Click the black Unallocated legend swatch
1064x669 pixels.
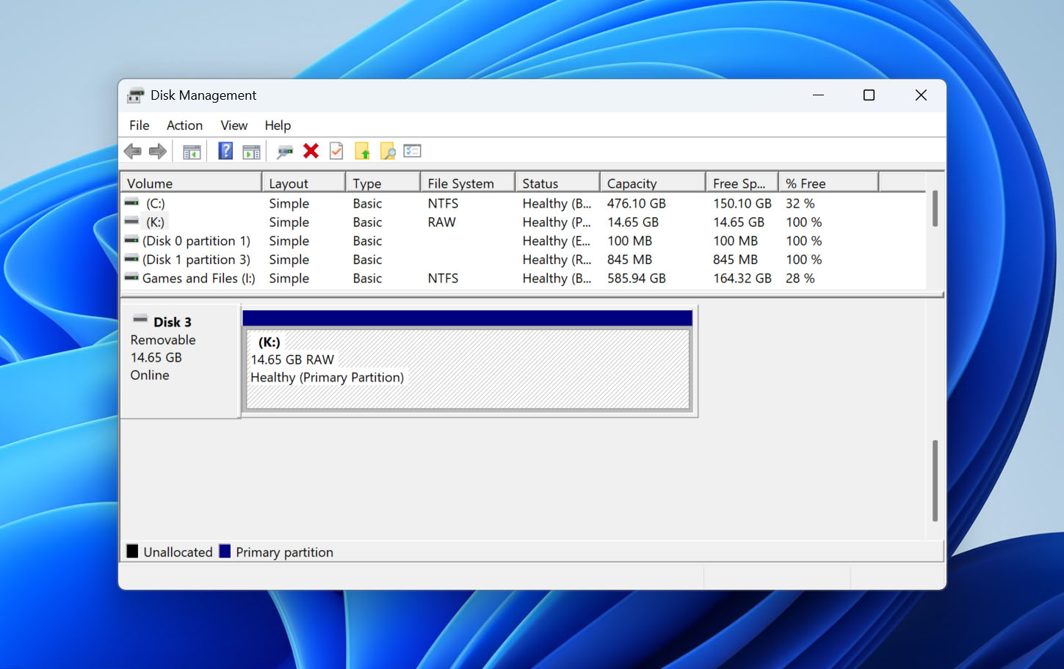[x=132, y=551]
